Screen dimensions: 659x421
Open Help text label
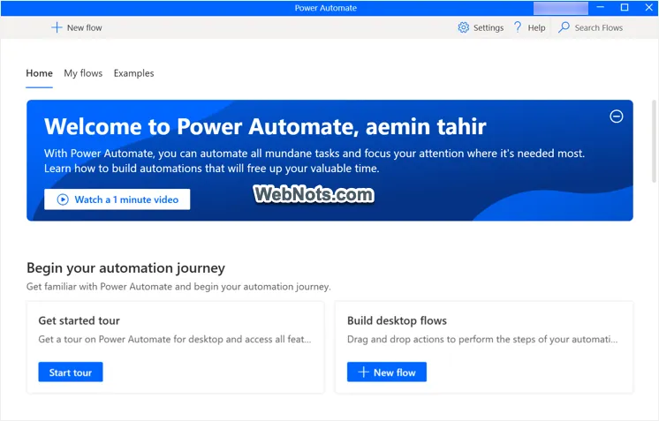[536, 27]
